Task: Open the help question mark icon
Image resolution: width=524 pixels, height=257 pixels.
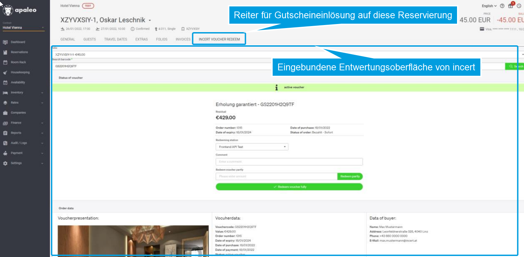Action: pyautogui.click(x=502, y=6)
